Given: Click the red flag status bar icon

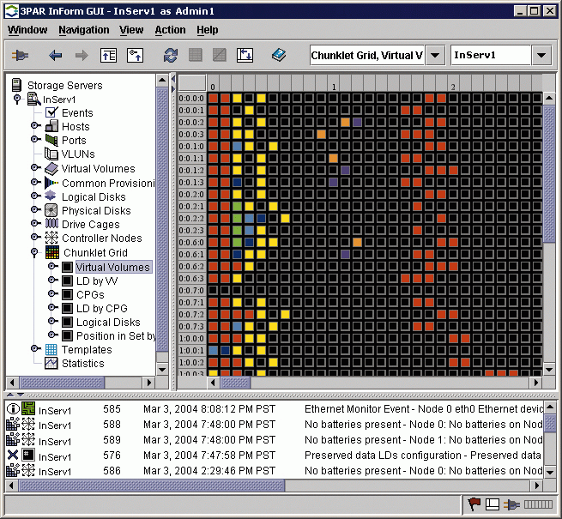Looking at the screenshot, I should point(474,504).
